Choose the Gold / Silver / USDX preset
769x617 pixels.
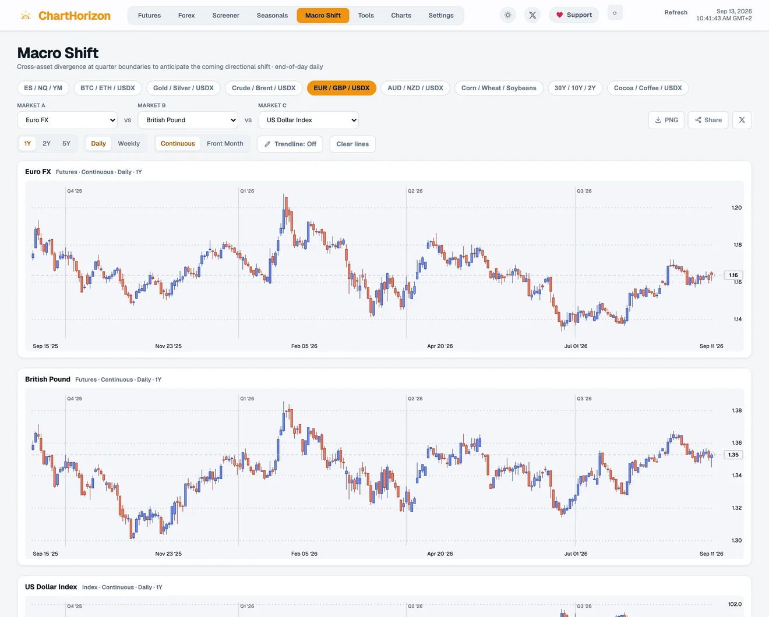[x=184, y=88]
